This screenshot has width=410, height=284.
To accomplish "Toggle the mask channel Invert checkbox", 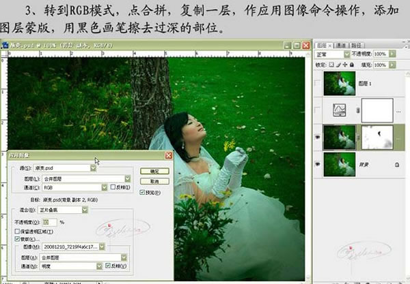I will (108, 266).
